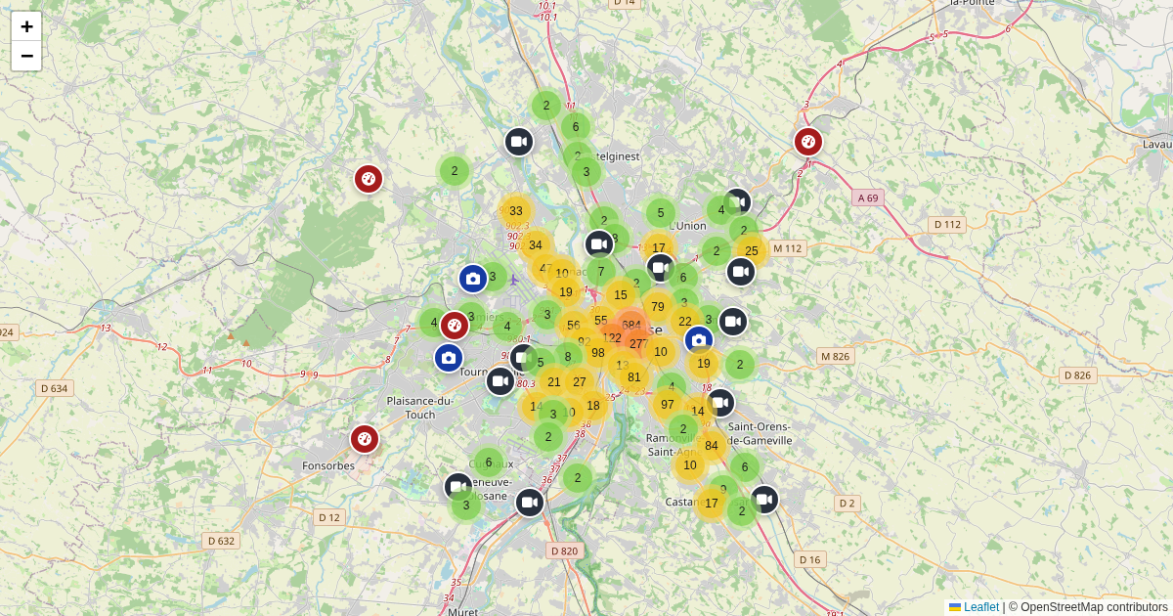Click the video camera marker beside road marker 36

tap(530, 503)
